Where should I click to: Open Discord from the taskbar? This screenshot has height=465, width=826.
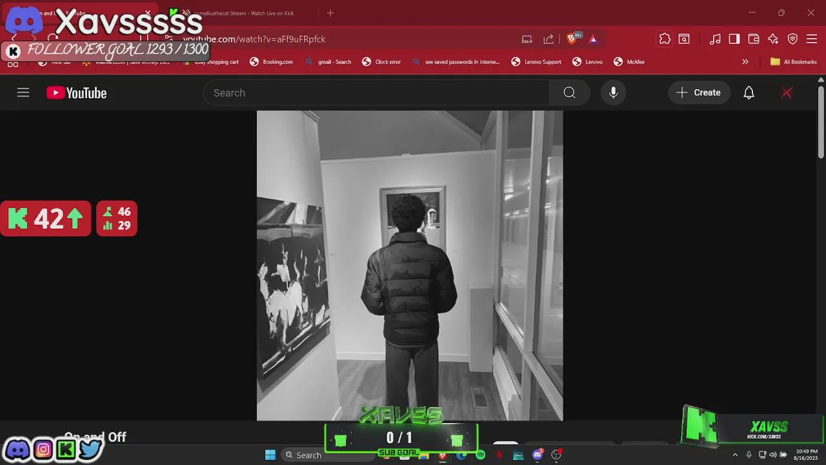tap(538, 455)
